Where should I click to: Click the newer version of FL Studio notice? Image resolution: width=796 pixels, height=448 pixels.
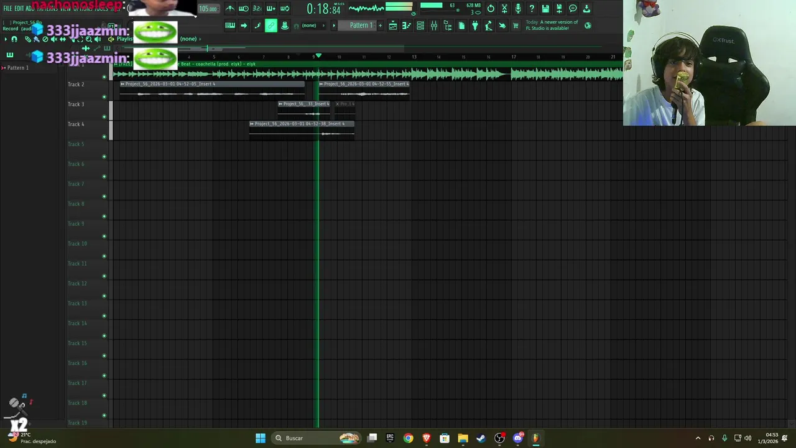click(552, 25)
